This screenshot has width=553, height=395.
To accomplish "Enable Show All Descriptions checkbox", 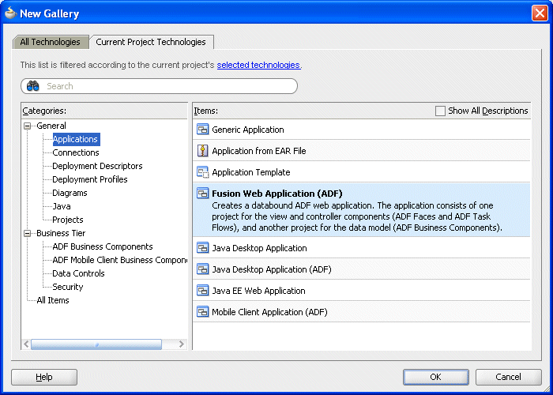I will click(440, 111).
